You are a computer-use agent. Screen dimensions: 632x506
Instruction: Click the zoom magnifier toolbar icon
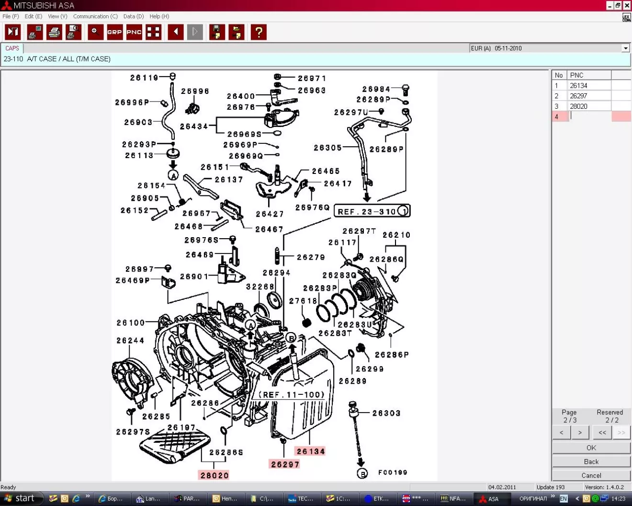[x=95, y=32]
